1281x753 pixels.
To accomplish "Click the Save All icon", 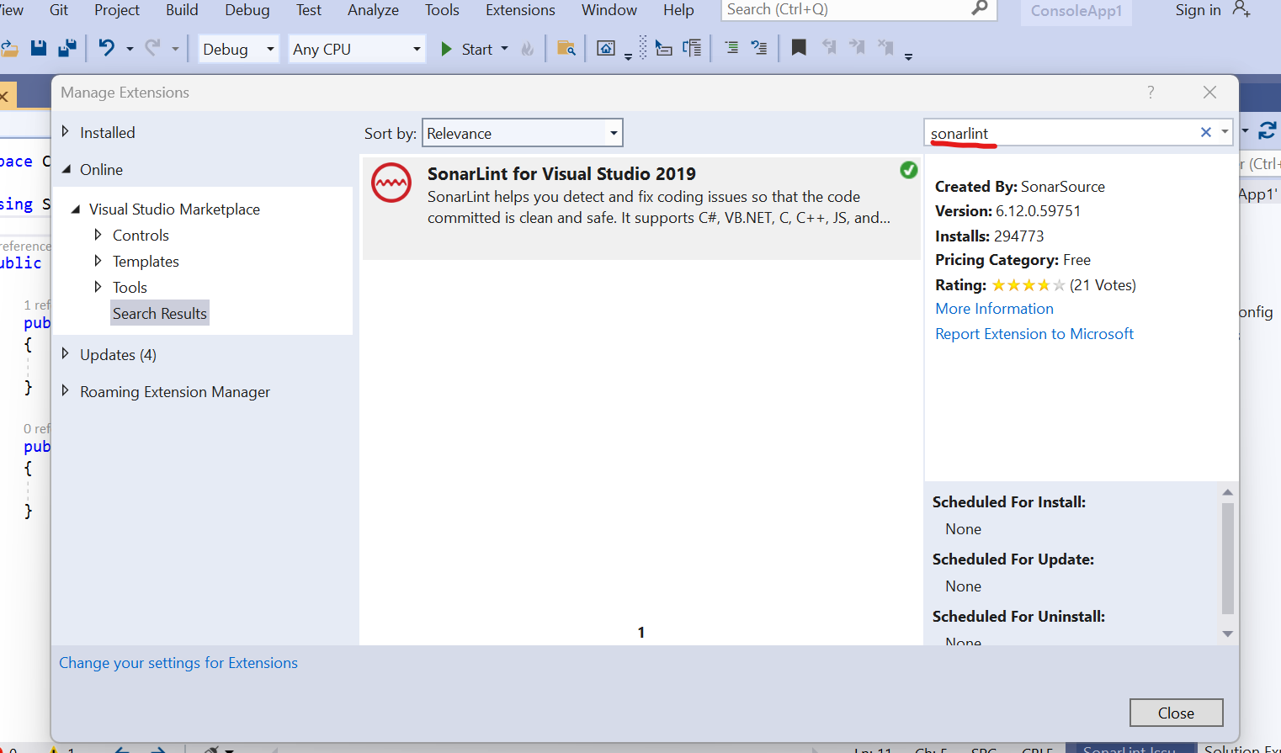I will [x=67, y=48].
